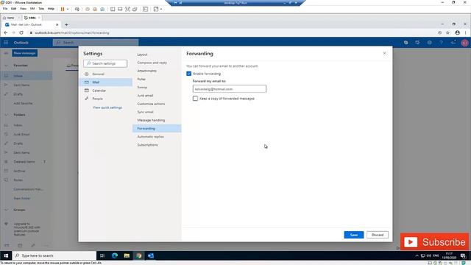The height and width of the screenshot is (265, 471).
Task: Collapse the Folders group
Action: coord(7,115)
